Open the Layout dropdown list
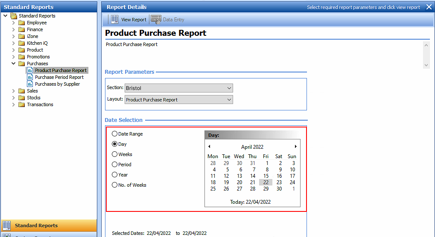 click(x=178, y=100)
